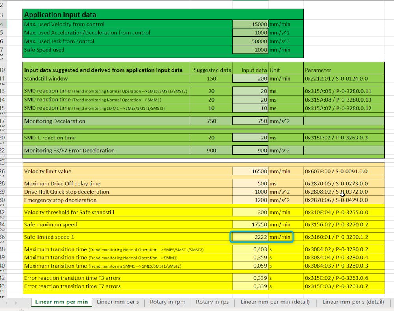Click parameter 0x3084:02 / P-0-3280.0.2

point(336,249)
